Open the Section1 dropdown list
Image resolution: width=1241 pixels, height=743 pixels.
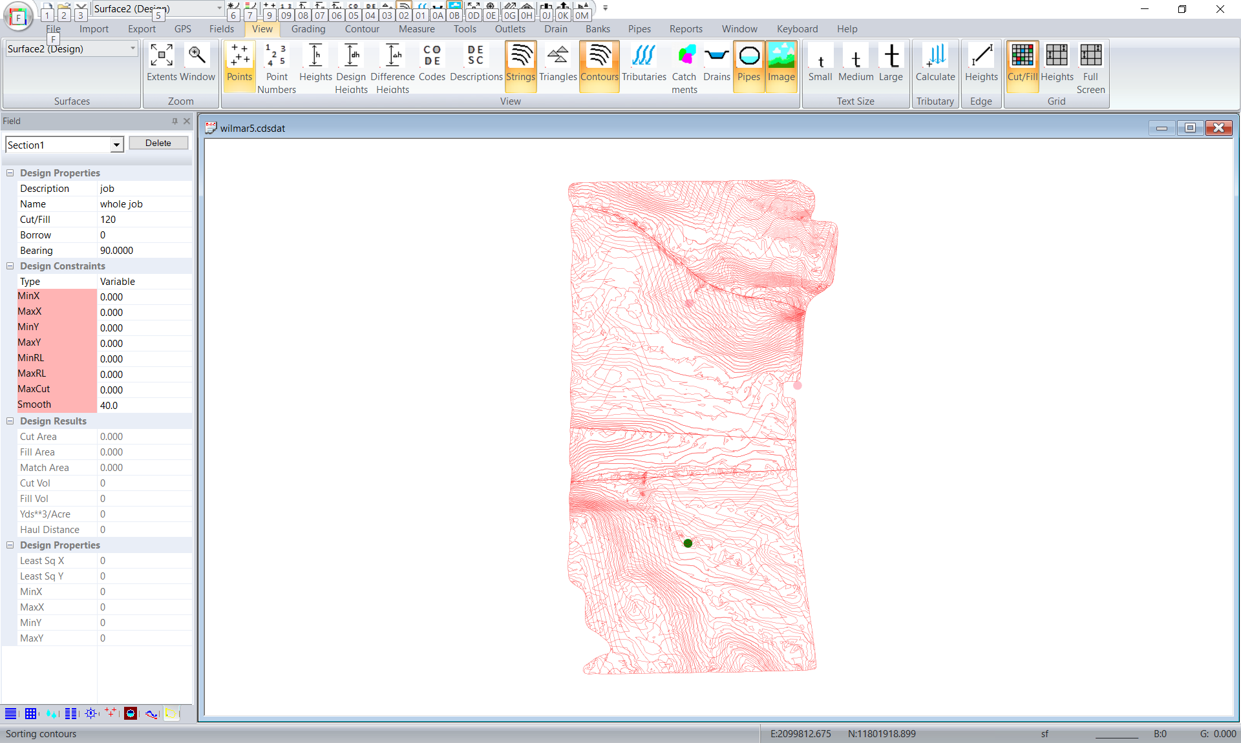(116, 145)
